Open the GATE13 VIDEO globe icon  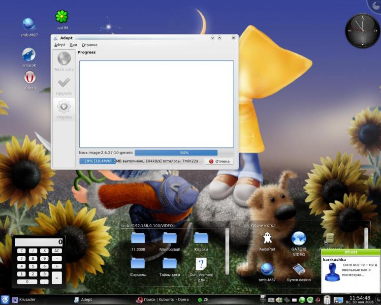pos(299,238)
